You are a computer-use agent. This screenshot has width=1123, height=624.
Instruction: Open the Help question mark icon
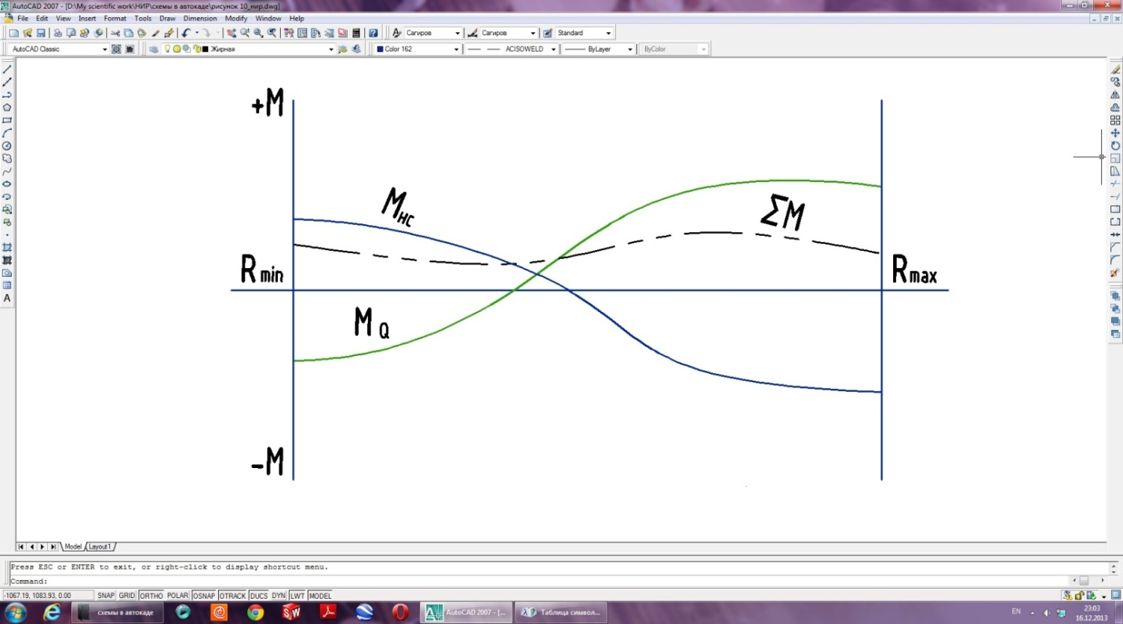[x=374, y=33]
